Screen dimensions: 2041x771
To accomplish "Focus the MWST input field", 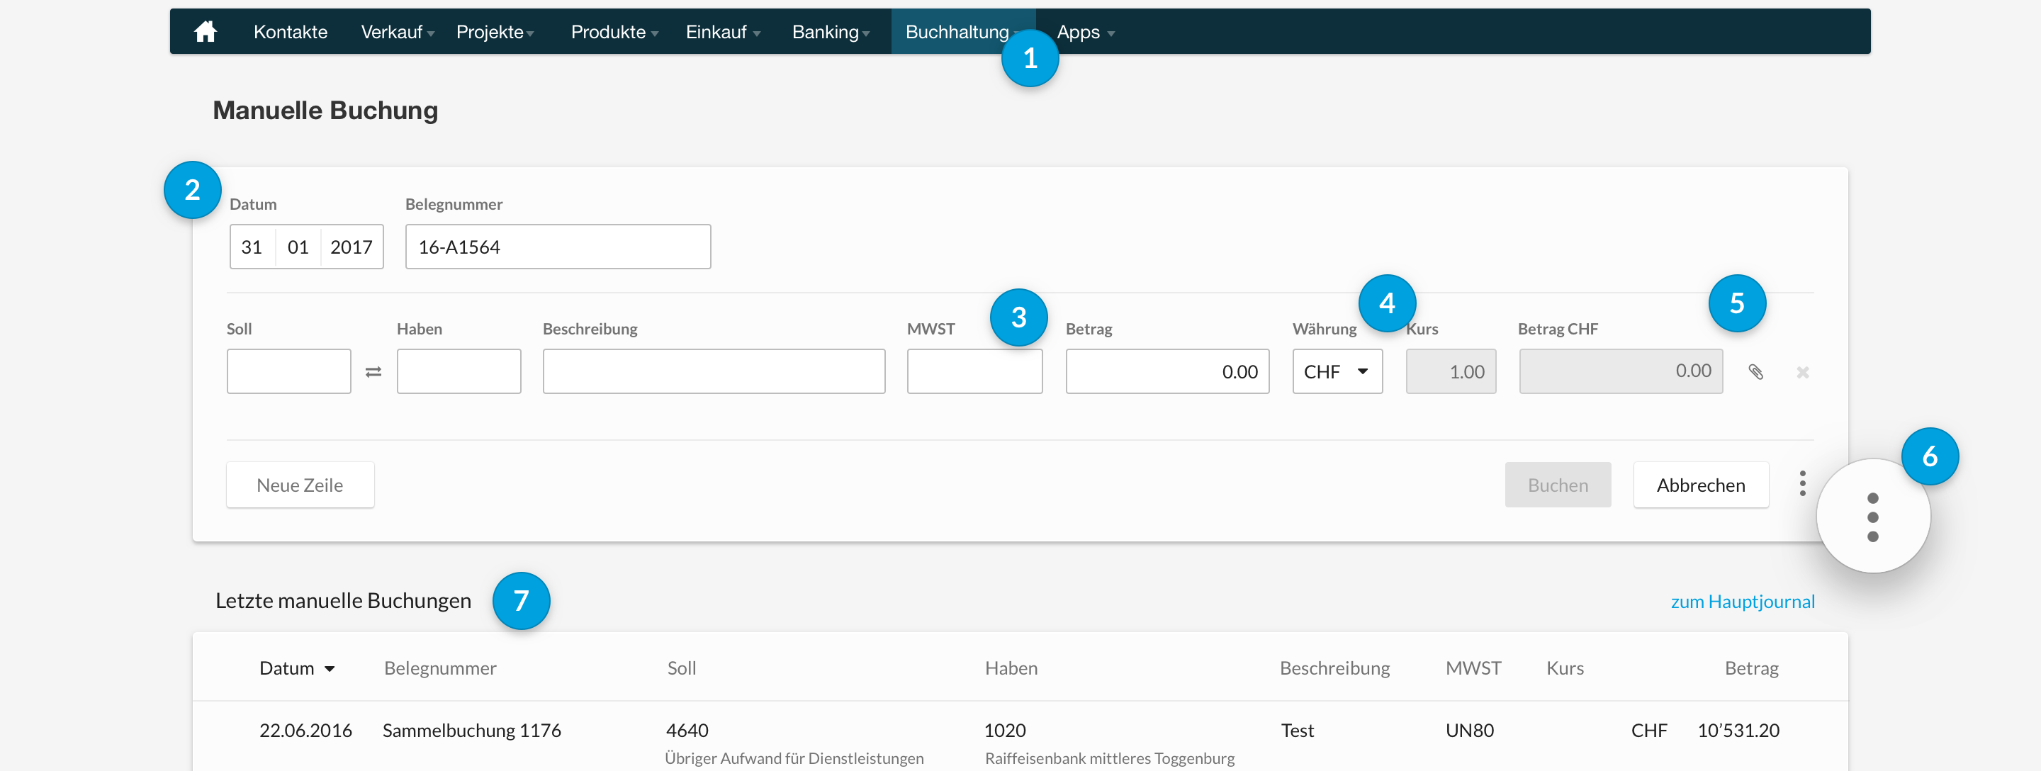I will point(974,371).
